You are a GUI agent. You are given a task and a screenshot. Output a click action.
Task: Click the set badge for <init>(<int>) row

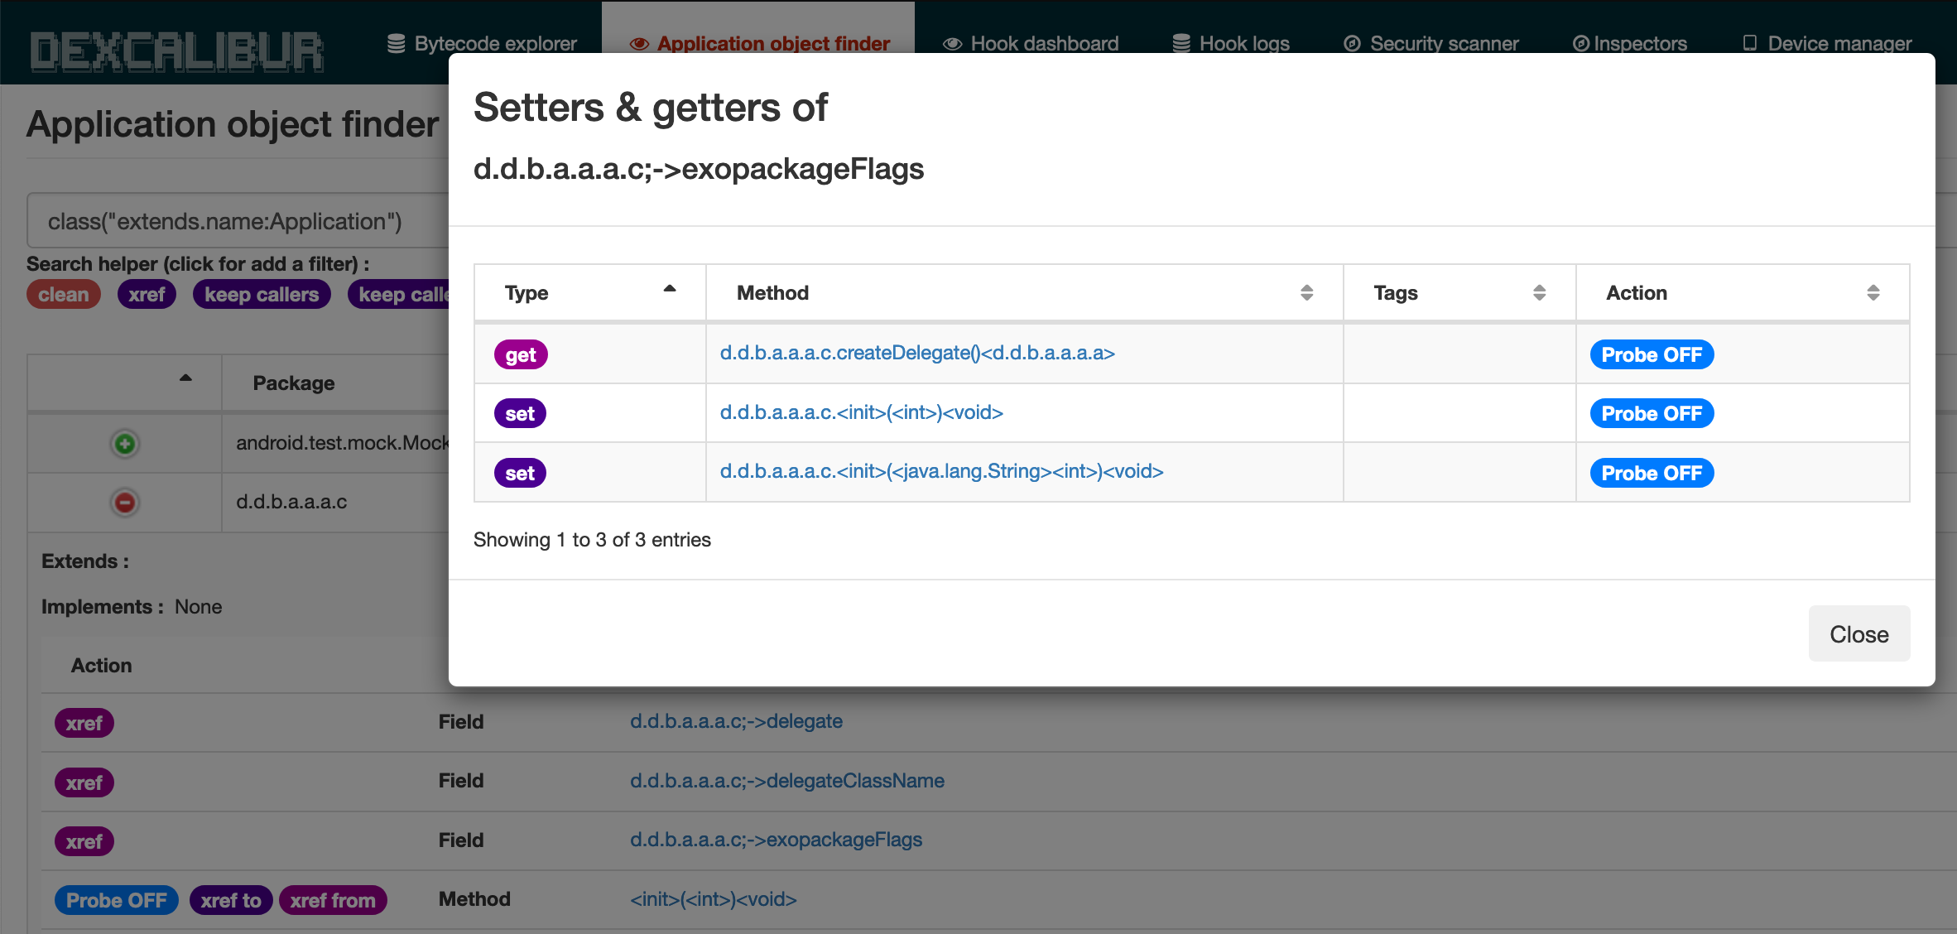520,413
